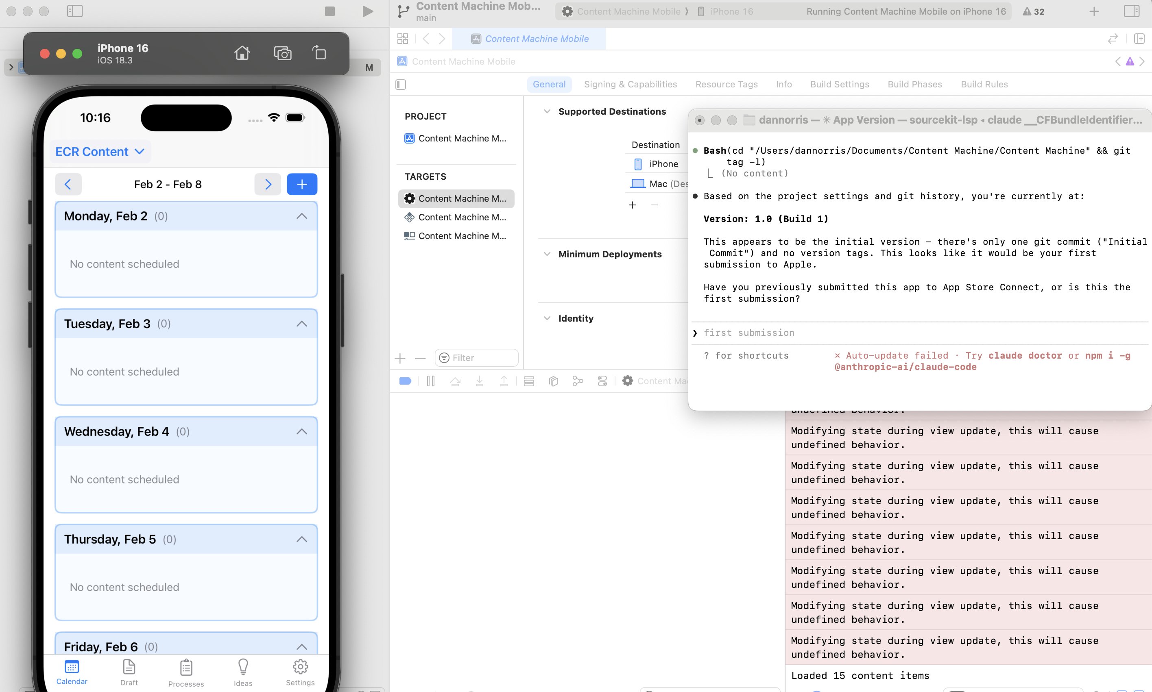Viewport: 1152px width, 692px height.
Task: Open Debug View Hierarchy icon
Action: point(553,381)
